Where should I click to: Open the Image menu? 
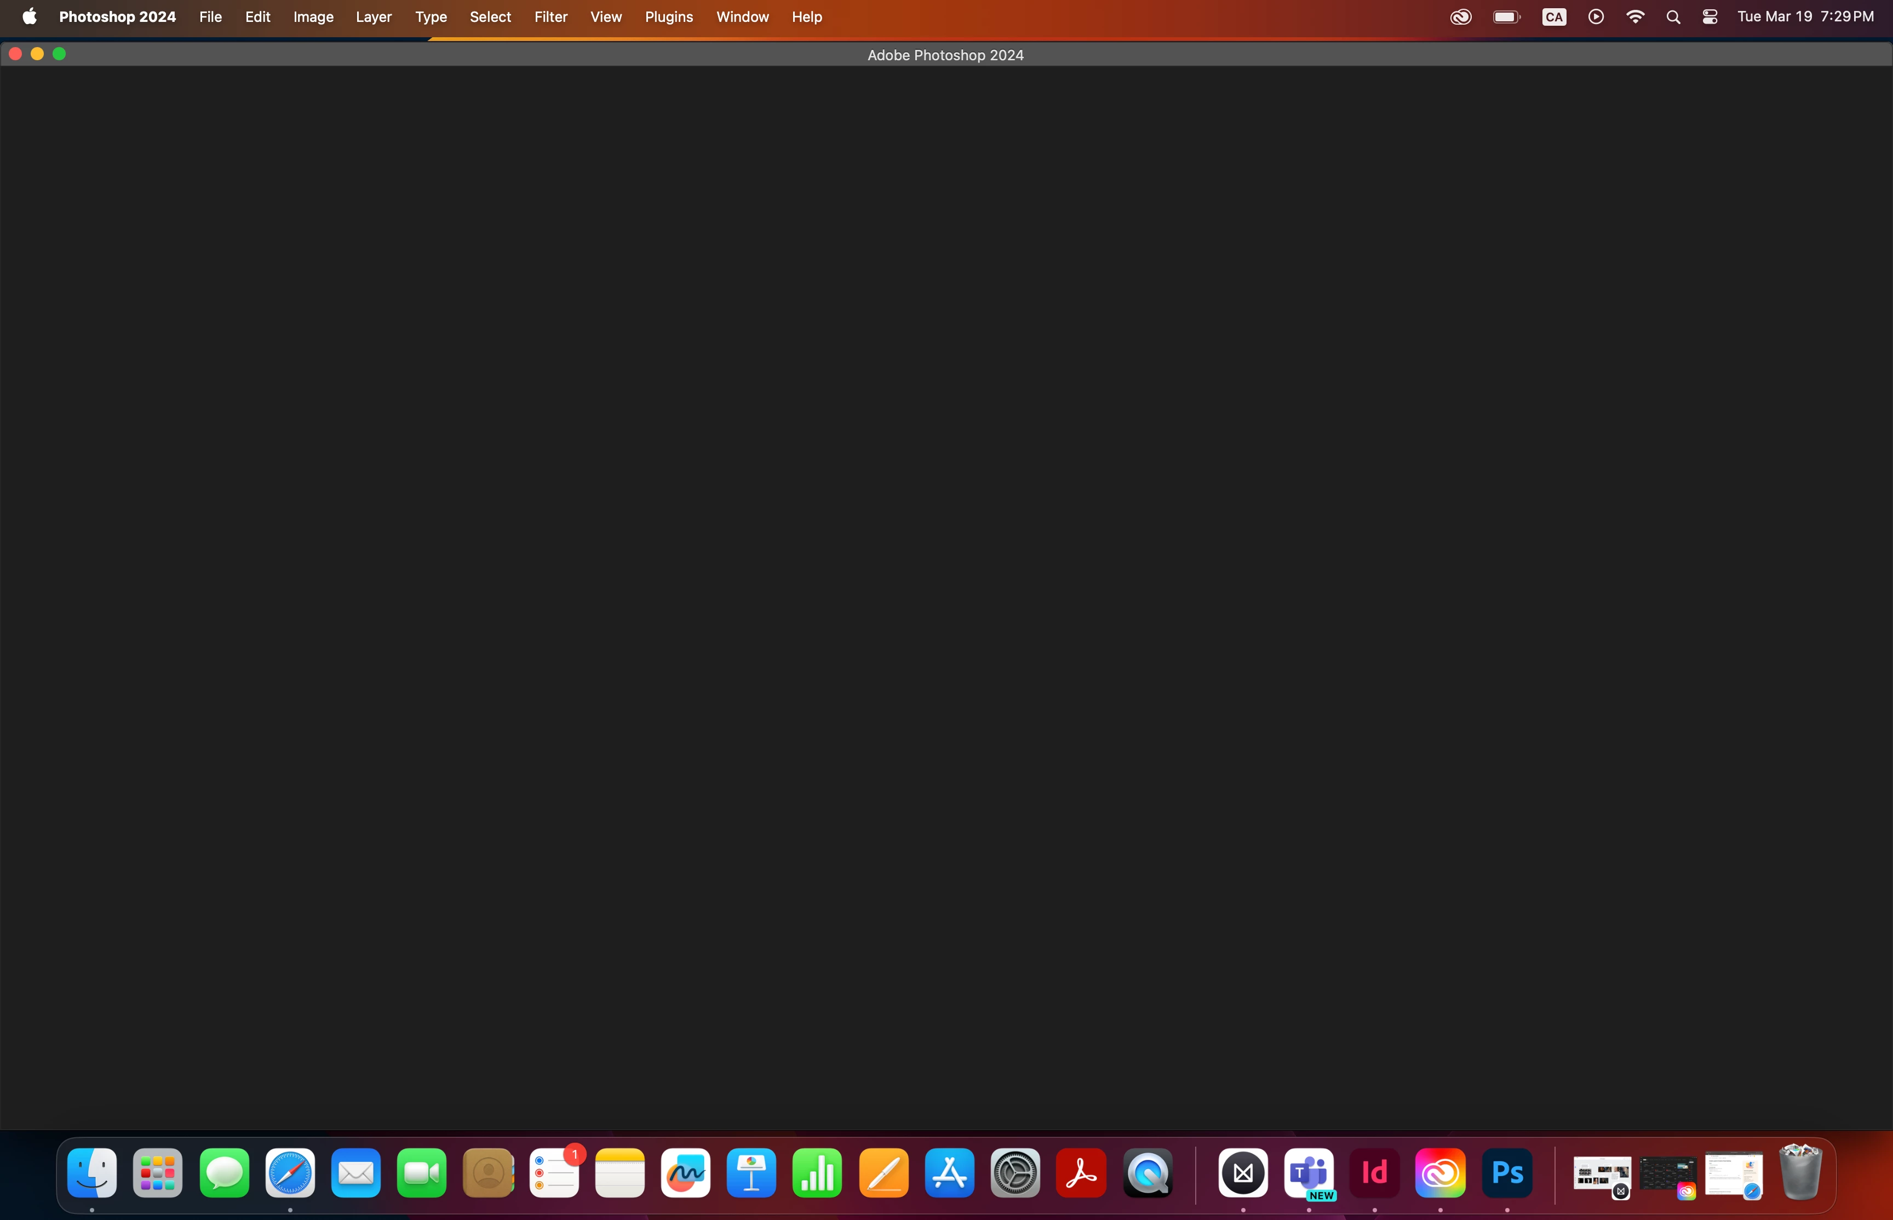click(x=313, y=16)
